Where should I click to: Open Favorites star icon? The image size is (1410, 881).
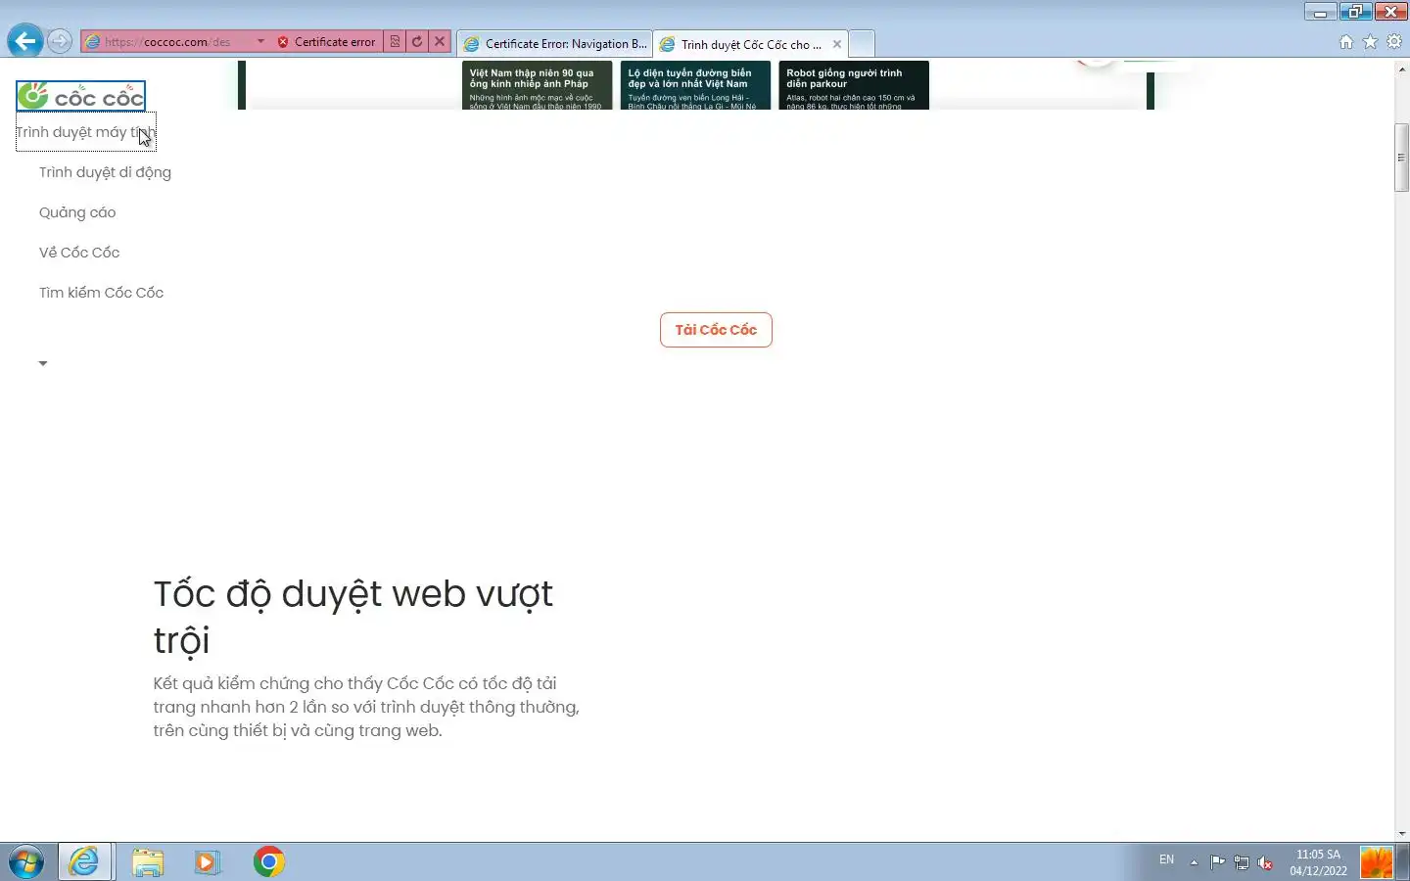coord(1370,42)
